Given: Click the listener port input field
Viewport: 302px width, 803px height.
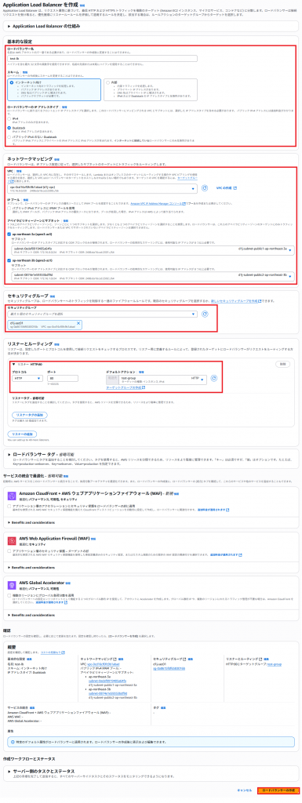Looking at the screenshot, I should 63,379.
